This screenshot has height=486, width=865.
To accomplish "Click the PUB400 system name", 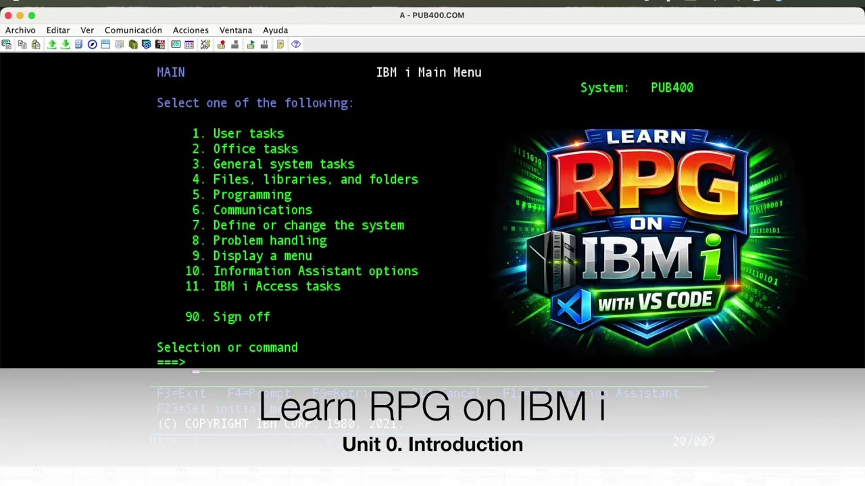I will coord(672,88).
